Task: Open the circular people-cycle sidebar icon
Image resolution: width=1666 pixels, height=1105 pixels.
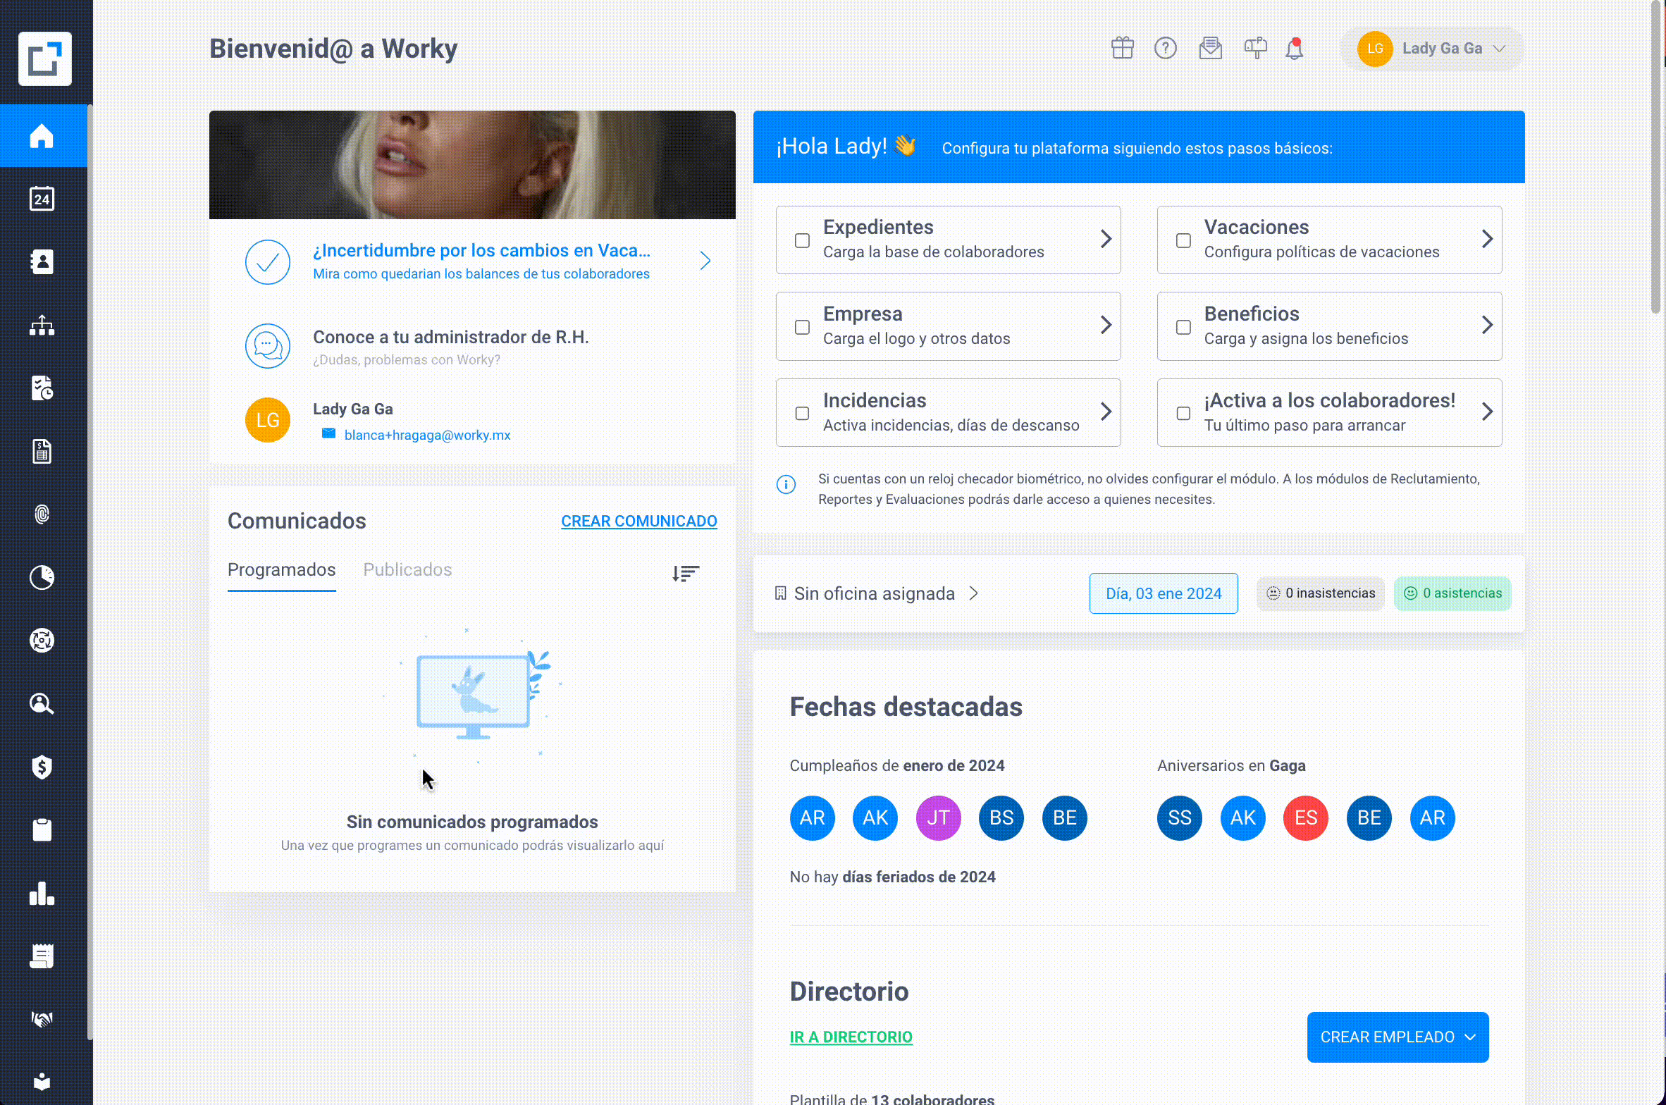Action: pyautogui.click(x=42, y=640)
